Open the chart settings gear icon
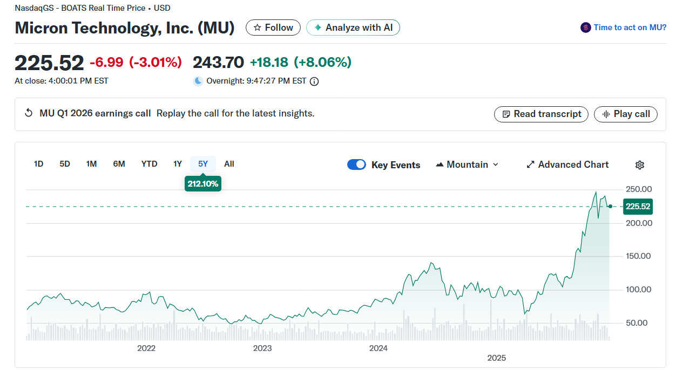The width and height of the screenshot is (676, 370). pyautogui.click(x=640, y=165)
